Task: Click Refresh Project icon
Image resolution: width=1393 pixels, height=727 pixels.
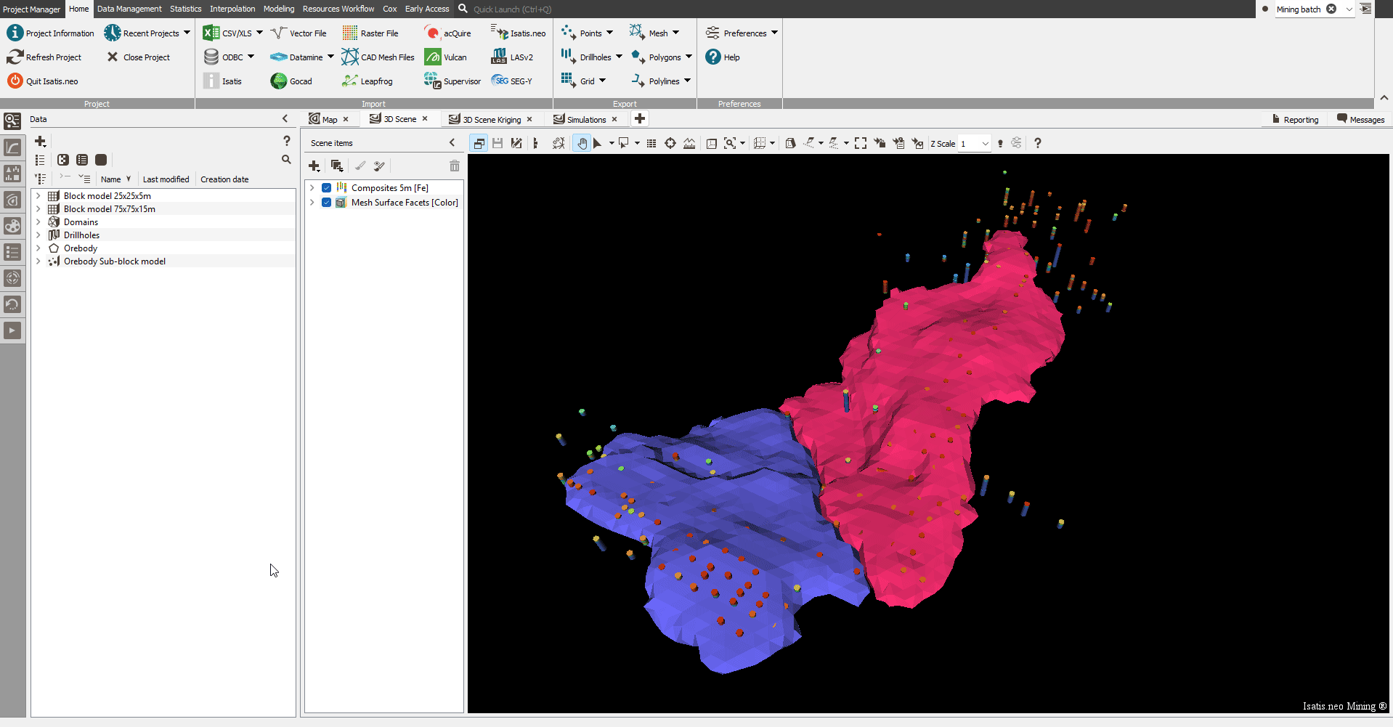Action: coord(15,57)
